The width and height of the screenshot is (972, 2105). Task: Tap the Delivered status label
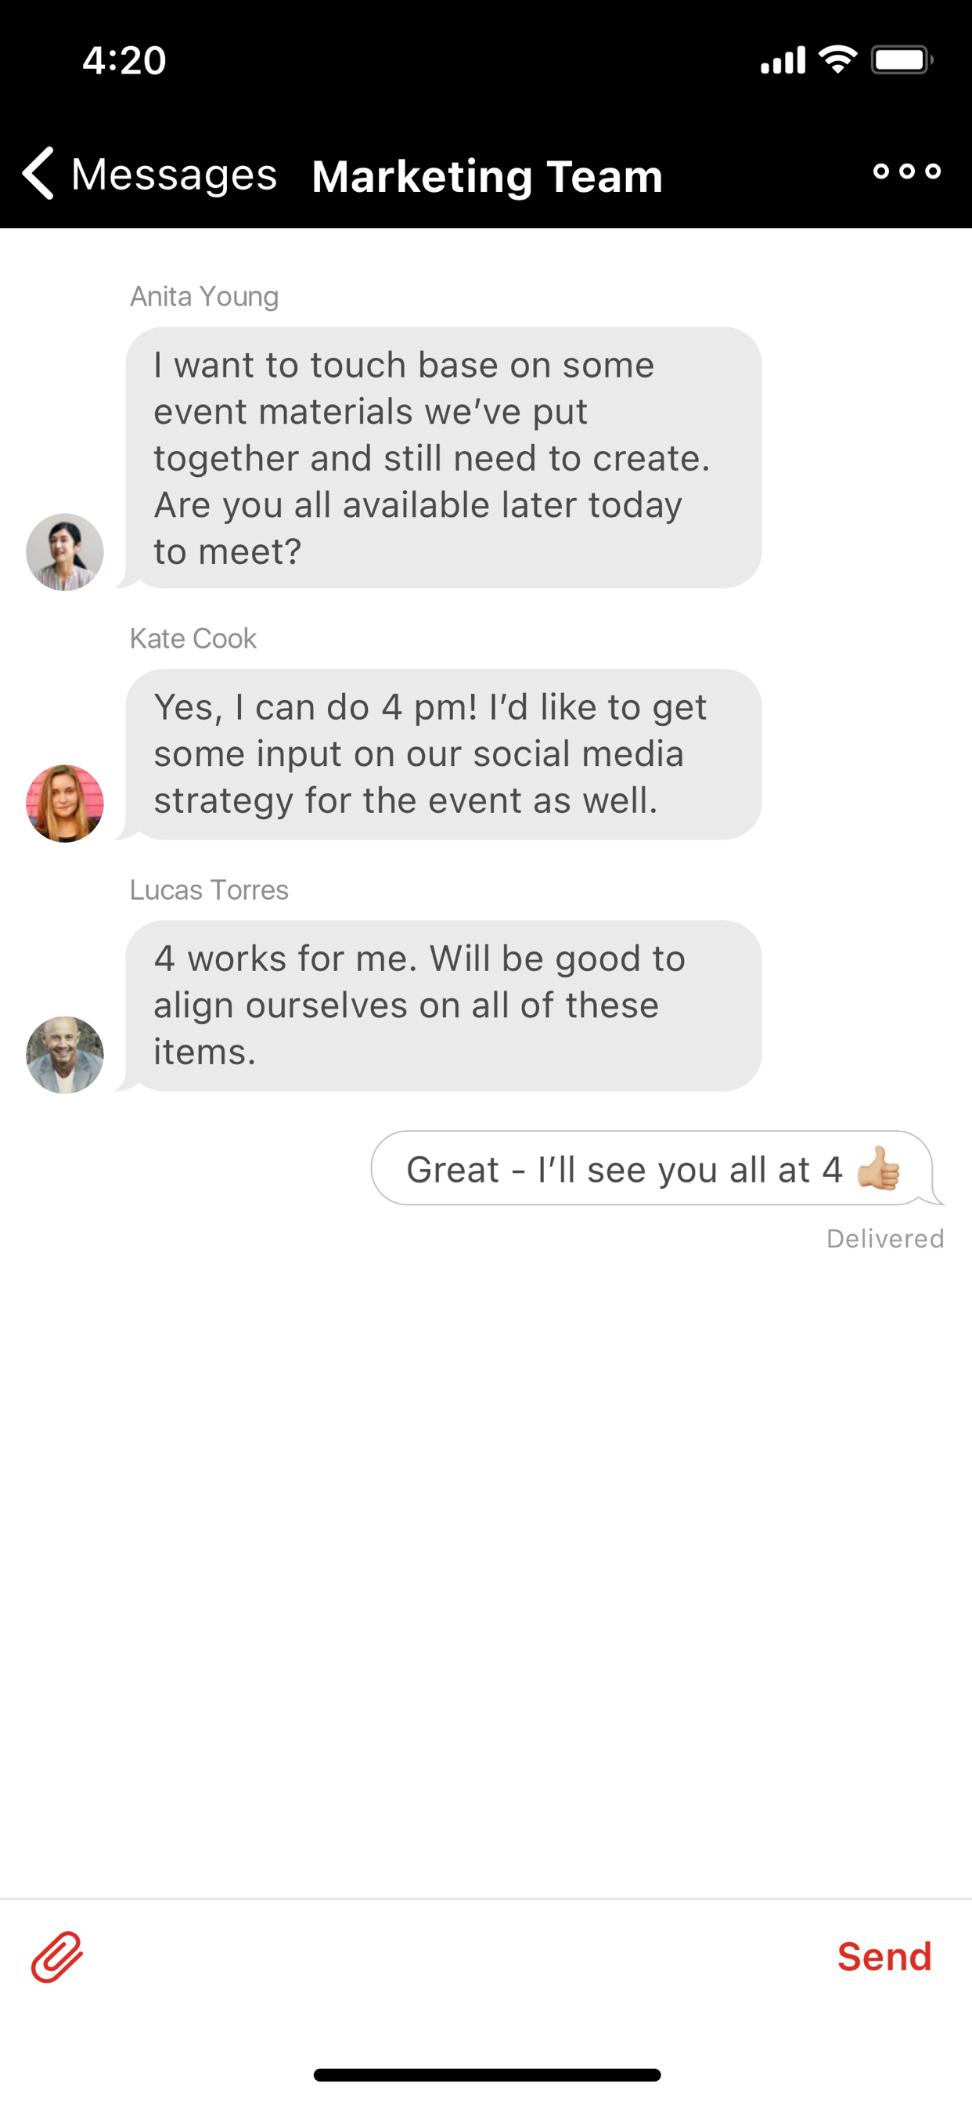pyautogui.click(x=885, y=1239)
